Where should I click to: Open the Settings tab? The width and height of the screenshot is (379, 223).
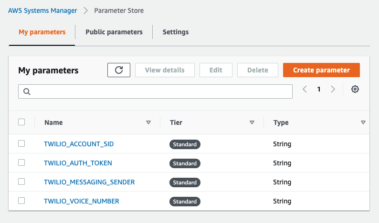coord(176,32)
